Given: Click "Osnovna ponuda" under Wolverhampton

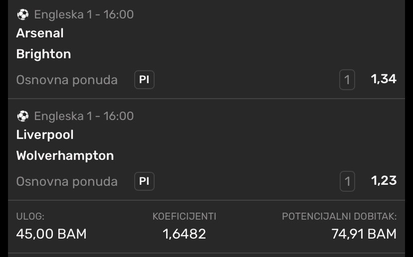Looking at the screenshot, I should point(67,181).
